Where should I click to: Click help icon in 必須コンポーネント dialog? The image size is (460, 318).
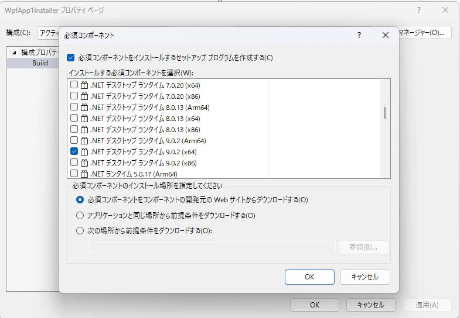pyautogui.click(x=359, y=36)
